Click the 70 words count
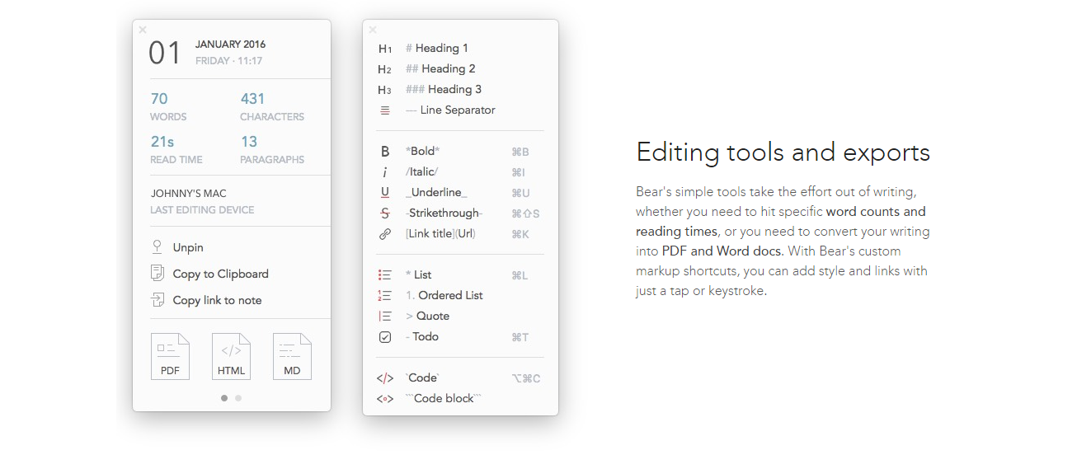 coord(159,99)
